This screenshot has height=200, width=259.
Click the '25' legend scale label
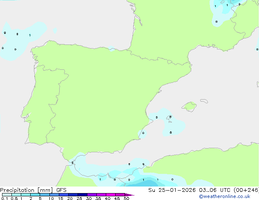click(79, 198)
